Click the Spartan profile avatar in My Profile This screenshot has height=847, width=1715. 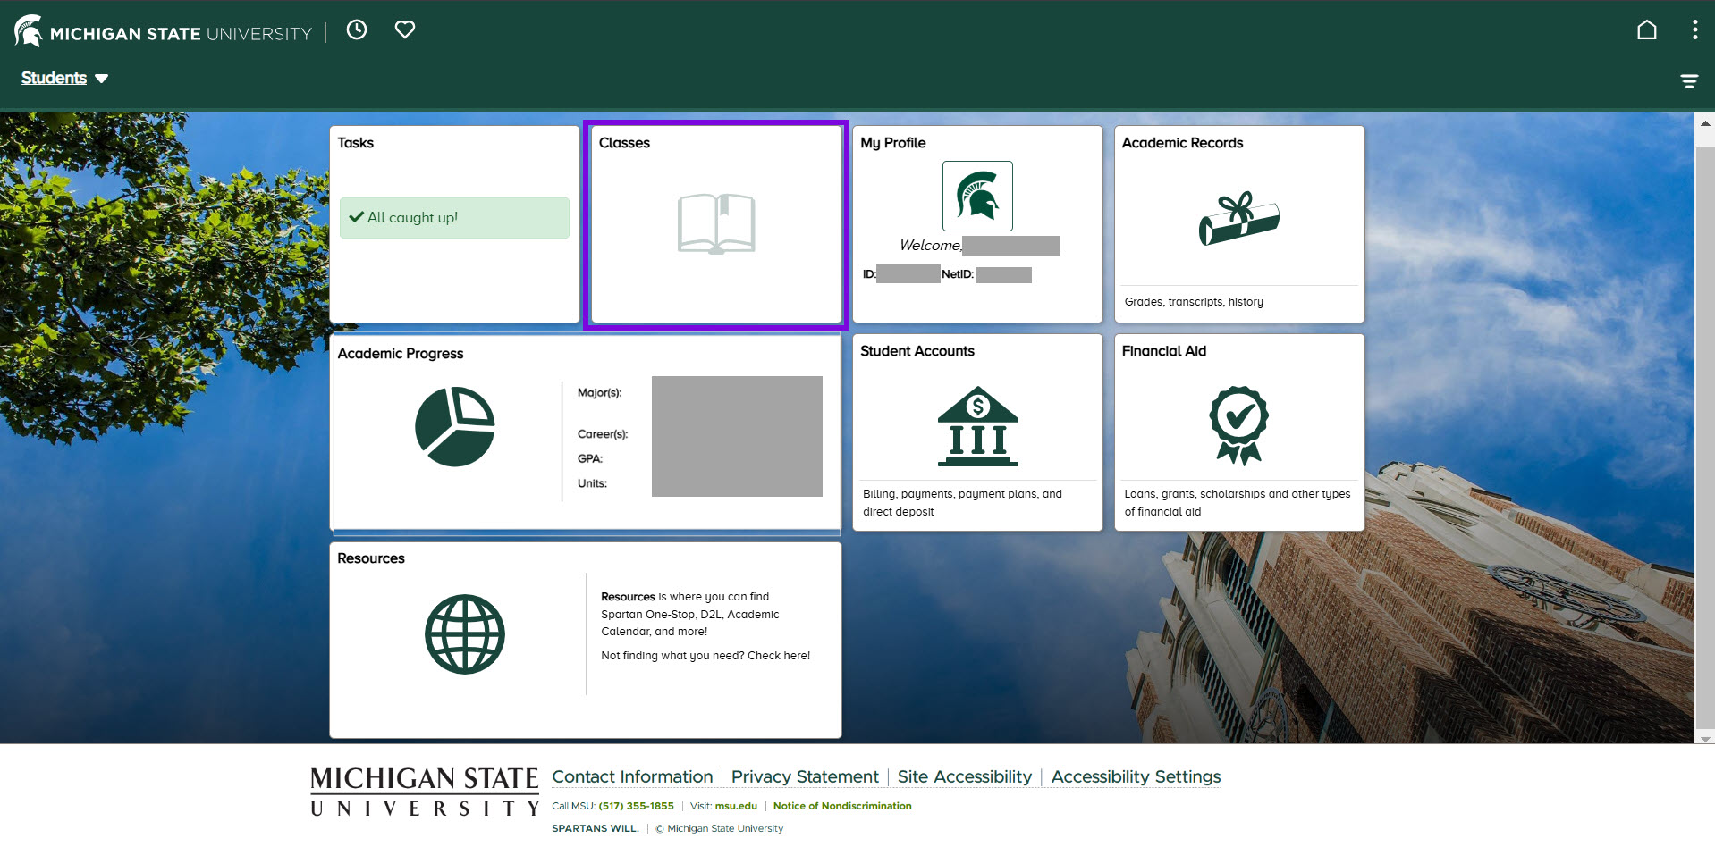(x=977, y=196)
